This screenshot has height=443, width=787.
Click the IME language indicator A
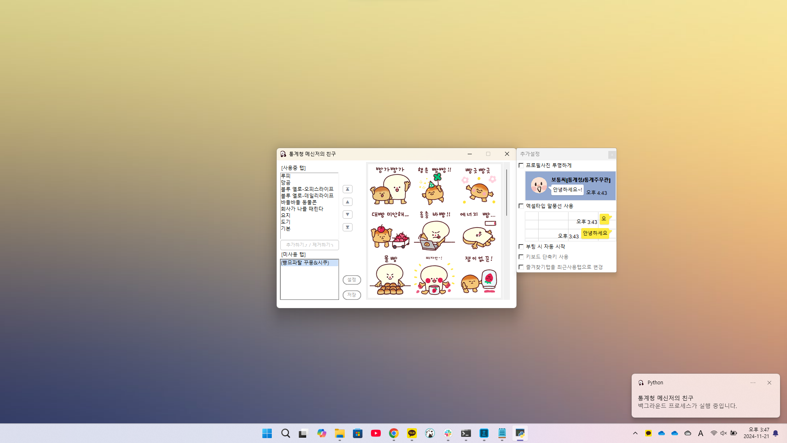tap(701, 433)
